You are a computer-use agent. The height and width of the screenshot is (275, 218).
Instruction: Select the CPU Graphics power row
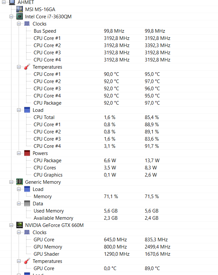[48, 175]
